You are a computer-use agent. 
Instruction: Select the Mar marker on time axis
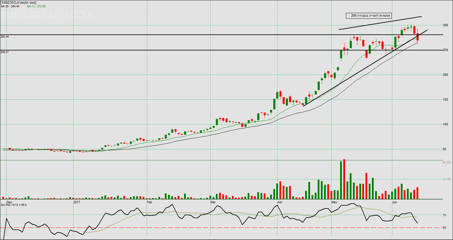213,202
